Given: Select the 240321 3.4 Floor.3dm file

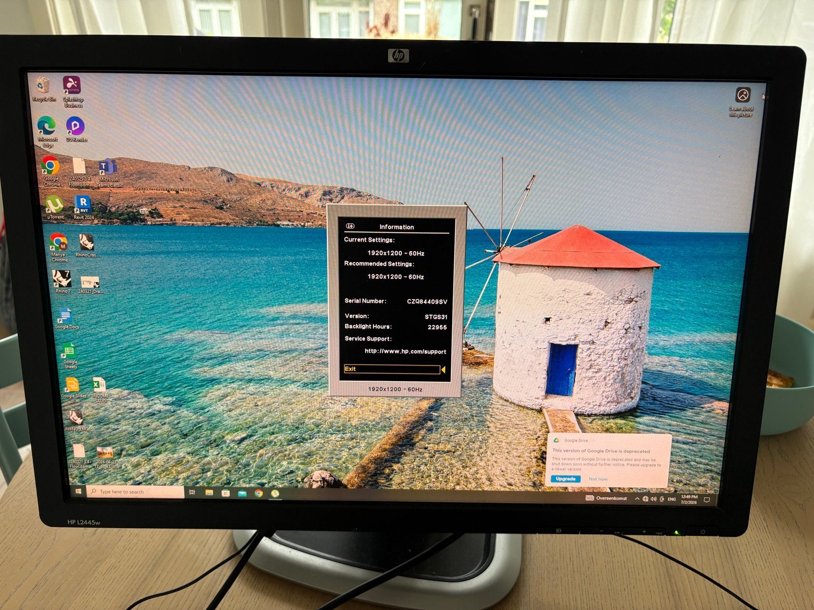Looking at the screenshot, I should tap(79, 456).
